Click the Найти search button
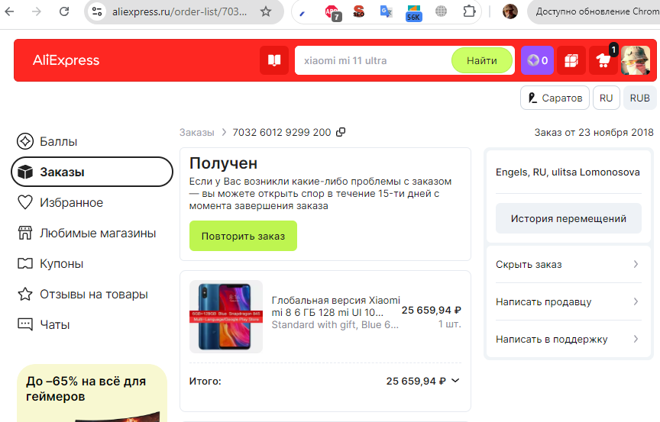Image resolution: width=660 pixels, height=422 pixels. pyautogui.click(x=482, y=60)
